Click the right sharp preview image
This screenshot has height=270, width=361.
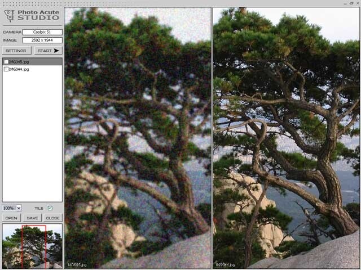286,138
